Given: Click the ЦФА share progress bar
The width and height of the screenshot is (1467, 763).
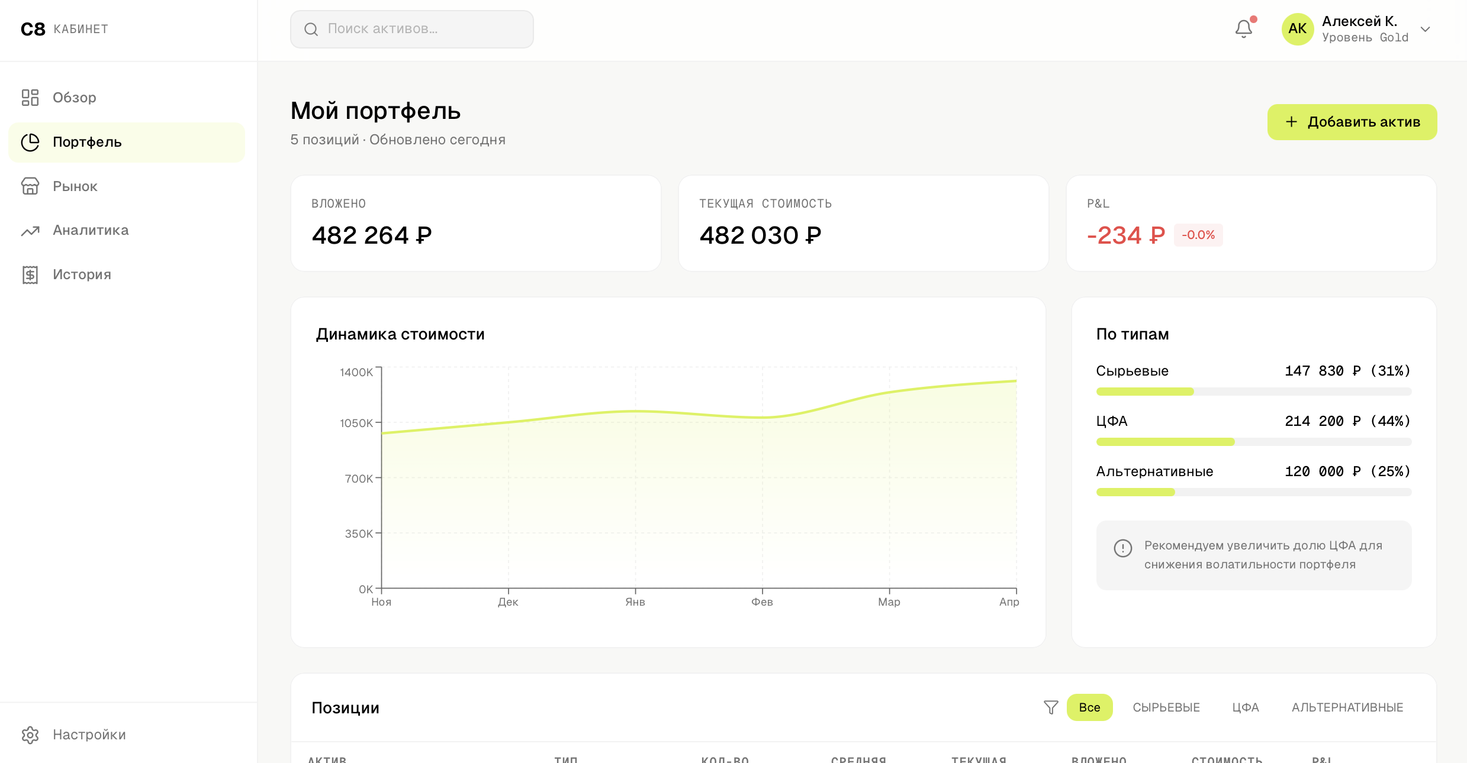Looking at the screenshot, I should [1253, 442].
